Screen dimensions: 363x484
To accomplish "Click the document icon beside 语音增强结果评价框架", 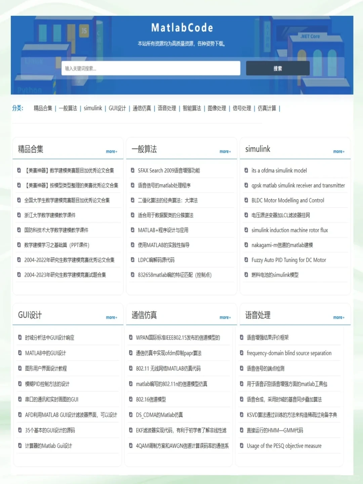I will 241,338.
